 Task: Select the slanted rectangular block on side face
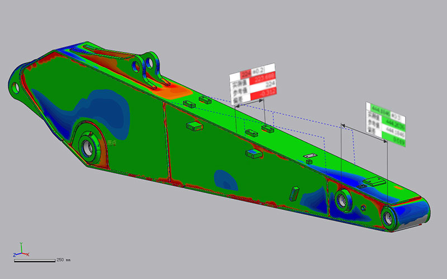coord(293,193)
